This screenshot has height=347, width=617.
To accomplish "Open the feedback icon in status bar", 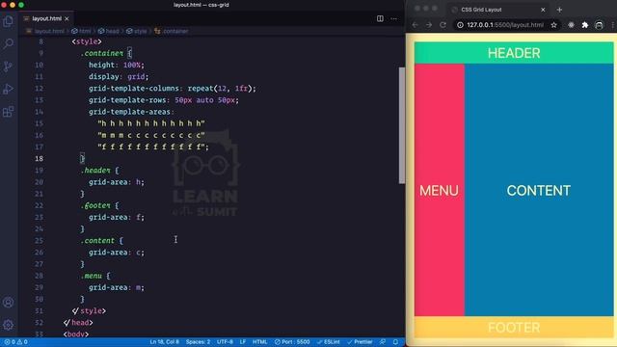I will click(383, 342).
